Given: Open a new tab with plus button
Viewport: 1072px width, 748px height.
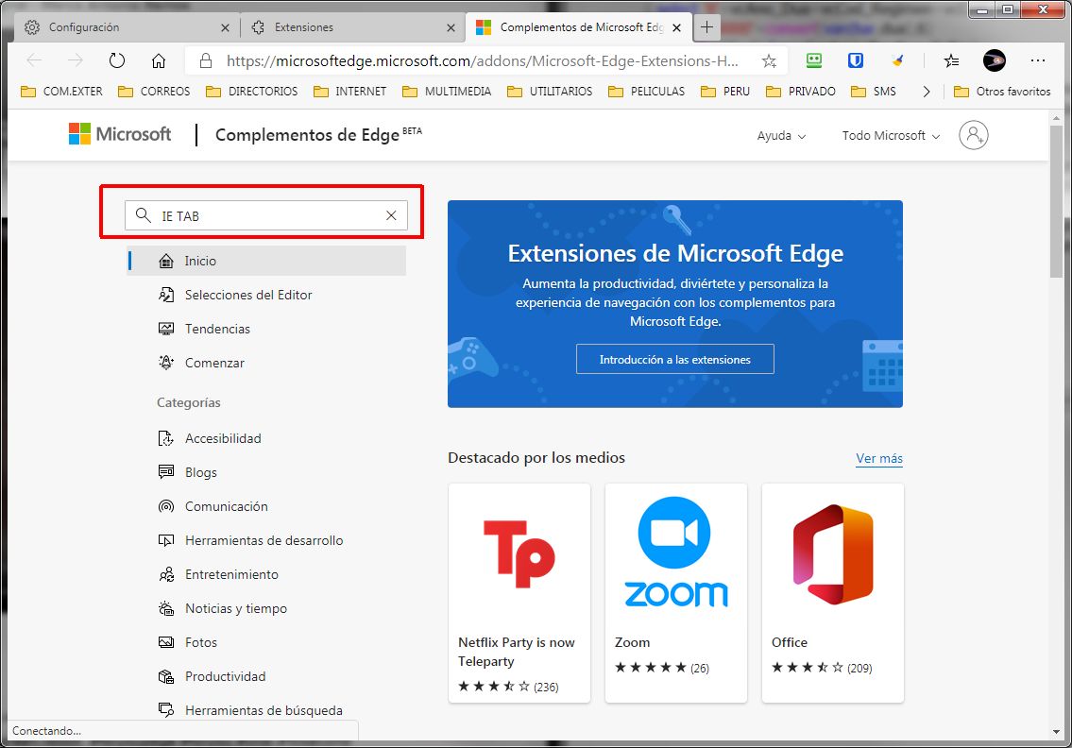Looking at the screenshot, I should (x=706, y=27).
